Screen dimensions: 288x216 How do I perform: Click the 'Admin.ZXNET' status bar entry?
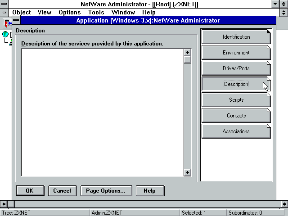click(x=107, y=213)
